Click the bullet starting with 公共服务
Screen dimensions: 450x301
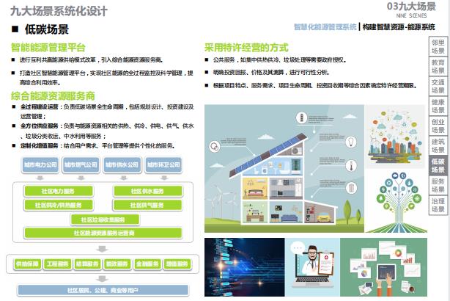pyautogui.click(x=279, y=59)
